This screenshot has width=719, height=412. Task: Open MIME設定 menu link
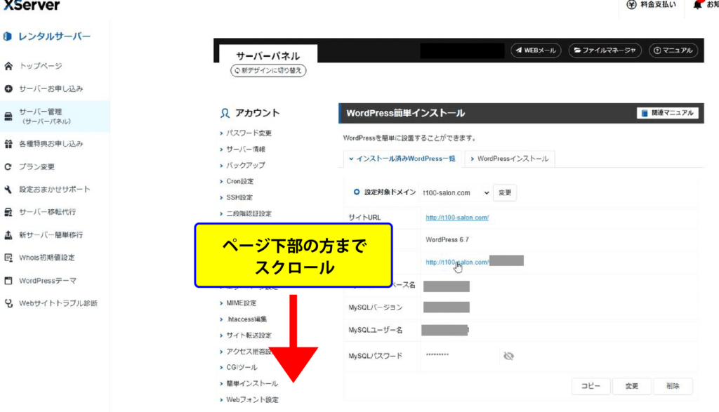click(242, 303)
